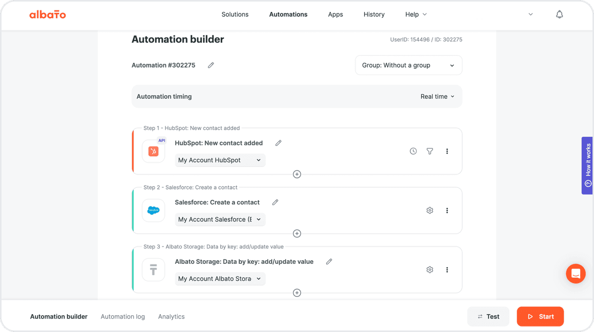Click the API badge on HubSpot icon
594x332 pixels.
point(161,141)
